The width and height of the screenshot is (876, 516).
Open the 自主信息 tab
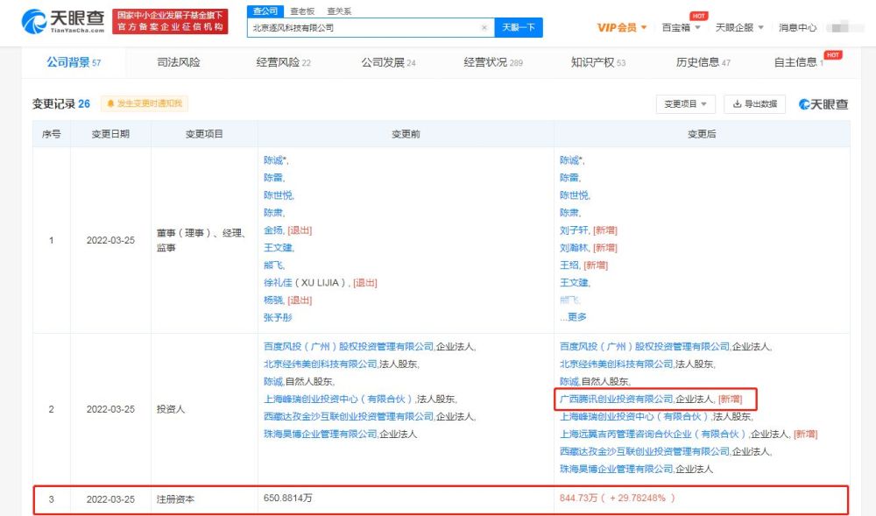pyautogui.click(x=798, y=62)
